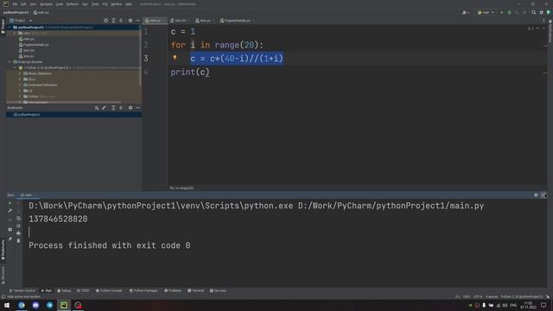Screen dimensions: 553x311
Task: Hide Run panel with button at top right
Action: [543, 195]
